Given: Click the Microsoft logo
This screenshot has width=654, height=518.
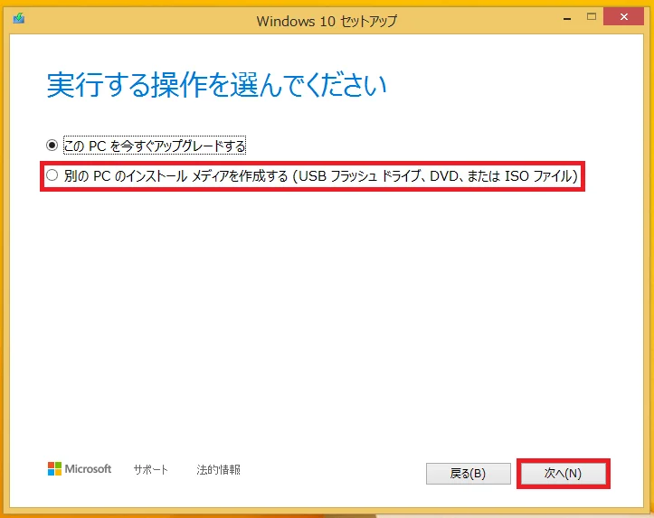Looking at the screenshot, I should click(80, 469).
